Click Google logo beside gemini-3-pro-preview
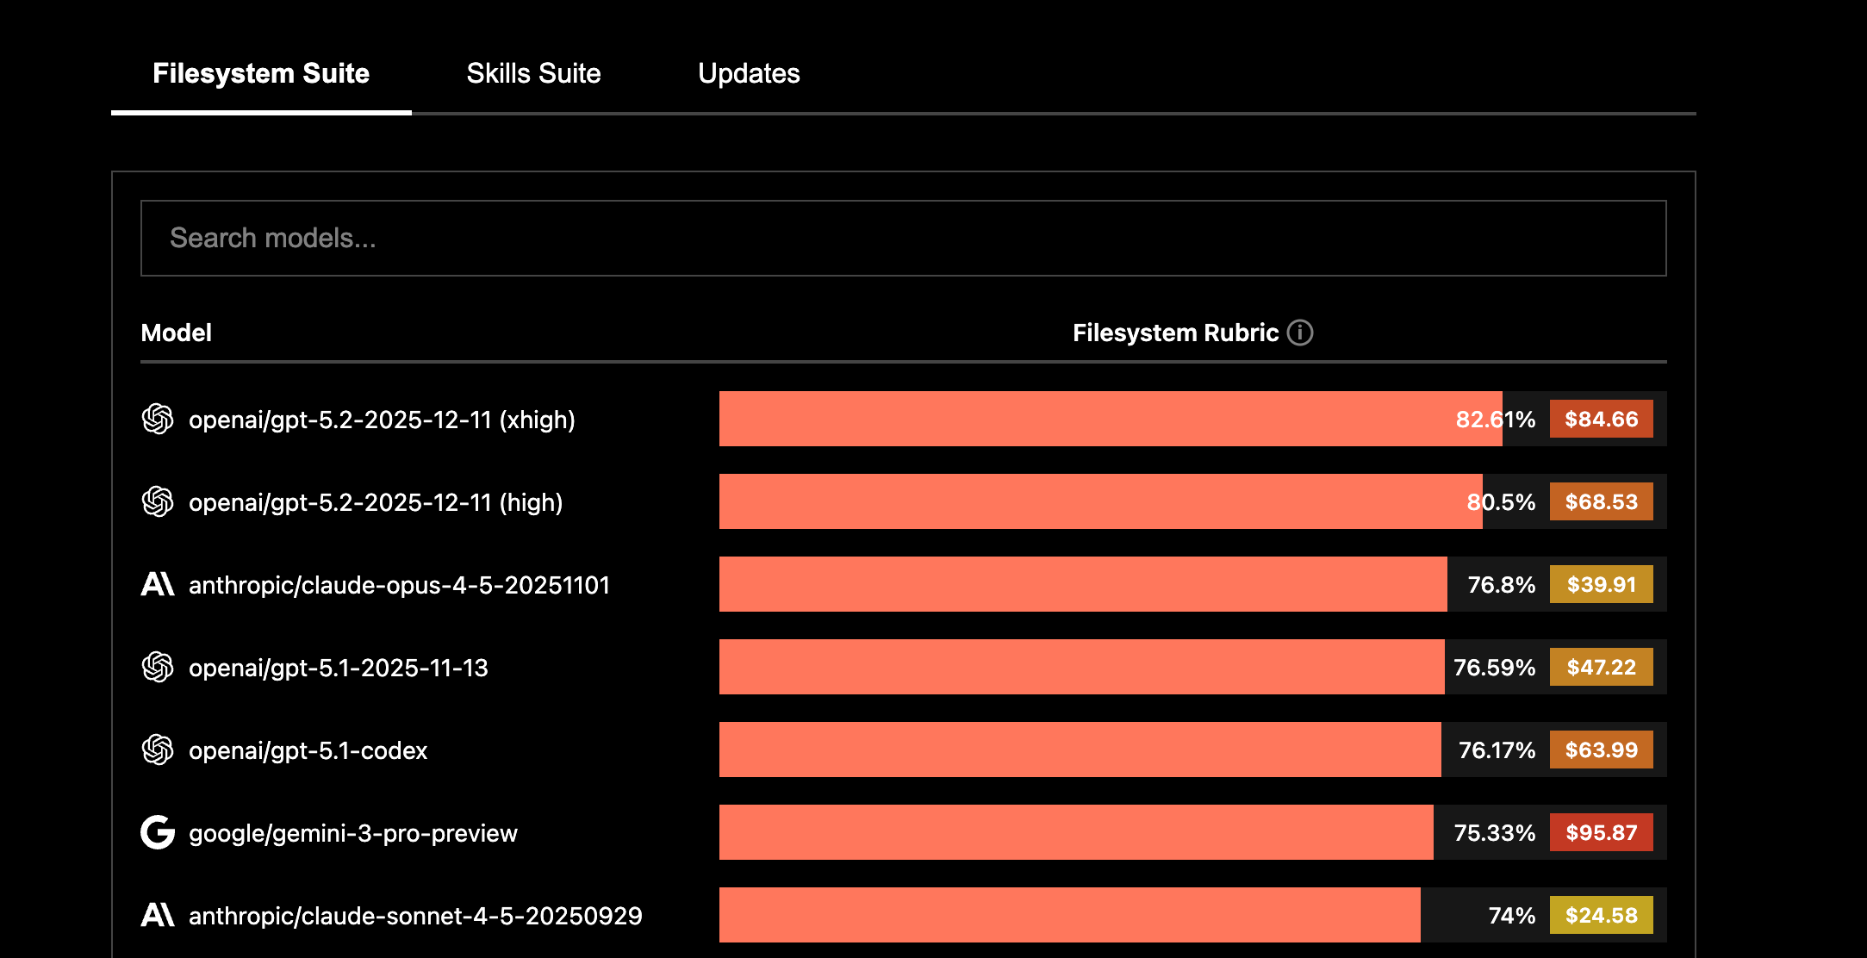1867x958 pixels. [158, 833]
